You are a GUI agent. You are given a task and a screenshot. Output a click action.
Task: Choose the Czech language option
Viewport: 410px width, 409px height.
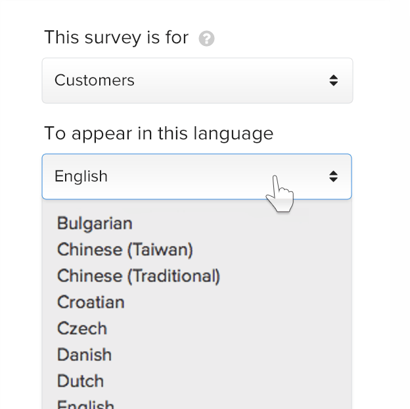pyautogui.click(x=82, y=329)
